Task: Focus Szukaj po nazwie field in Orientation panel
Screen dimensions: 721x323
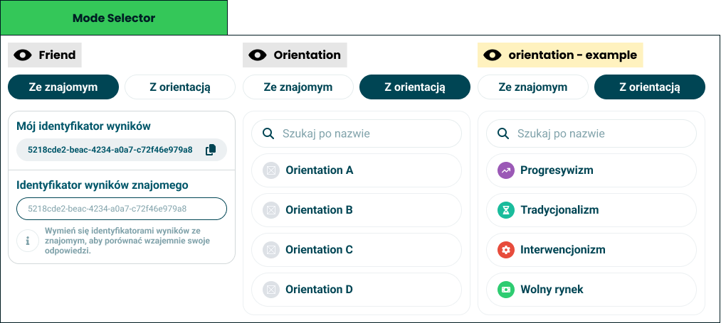Action: [x=357, y=133]
